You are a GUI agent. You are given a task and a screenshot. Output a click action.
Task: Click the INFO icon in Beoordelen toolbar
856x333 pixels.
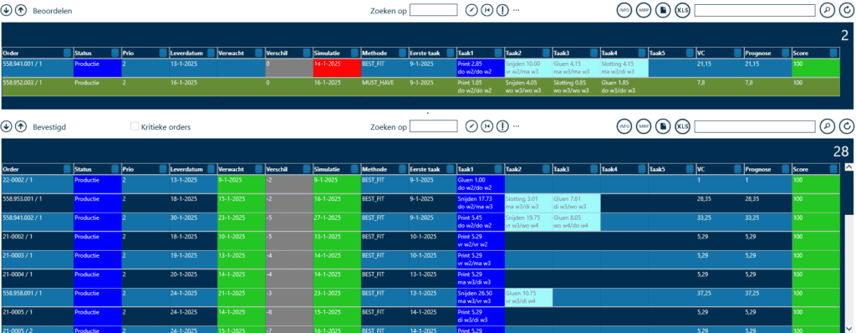click(x=624, y=10)
